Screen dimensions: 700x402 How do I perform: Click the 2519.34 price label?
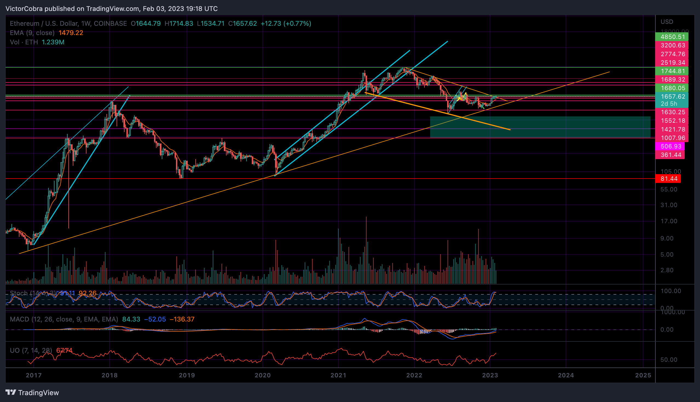tap(672, 62)
